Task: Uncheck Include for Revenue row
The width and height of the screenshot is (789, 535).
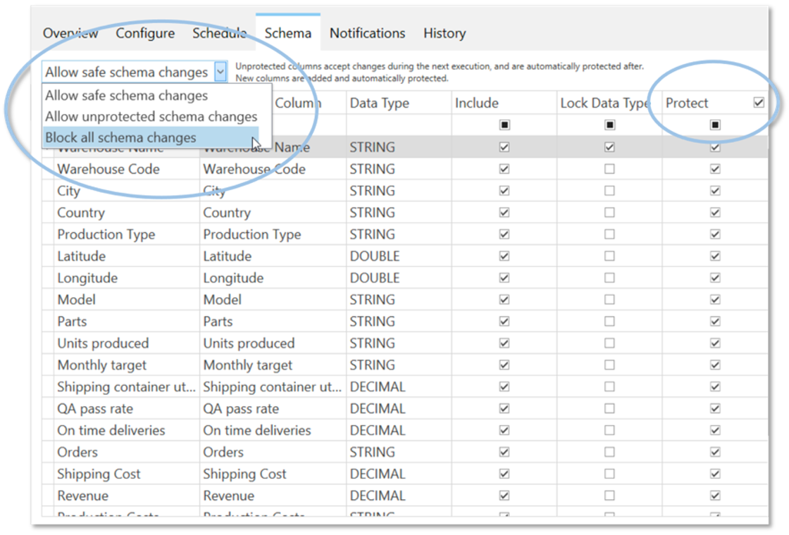Action: 504,496
